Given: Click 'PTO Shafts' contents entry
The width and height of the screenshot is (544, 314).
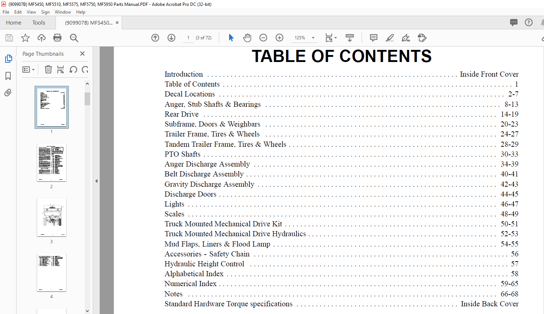Looking at the screenshot, I should point(182,154).
